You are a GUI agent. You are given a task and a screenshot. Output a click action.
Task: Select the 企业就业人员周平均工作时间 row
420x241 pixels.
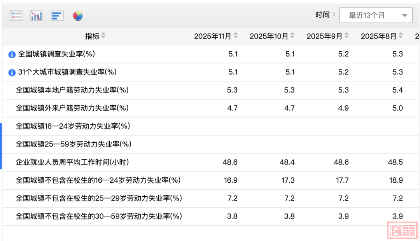(x=72, y=162)
